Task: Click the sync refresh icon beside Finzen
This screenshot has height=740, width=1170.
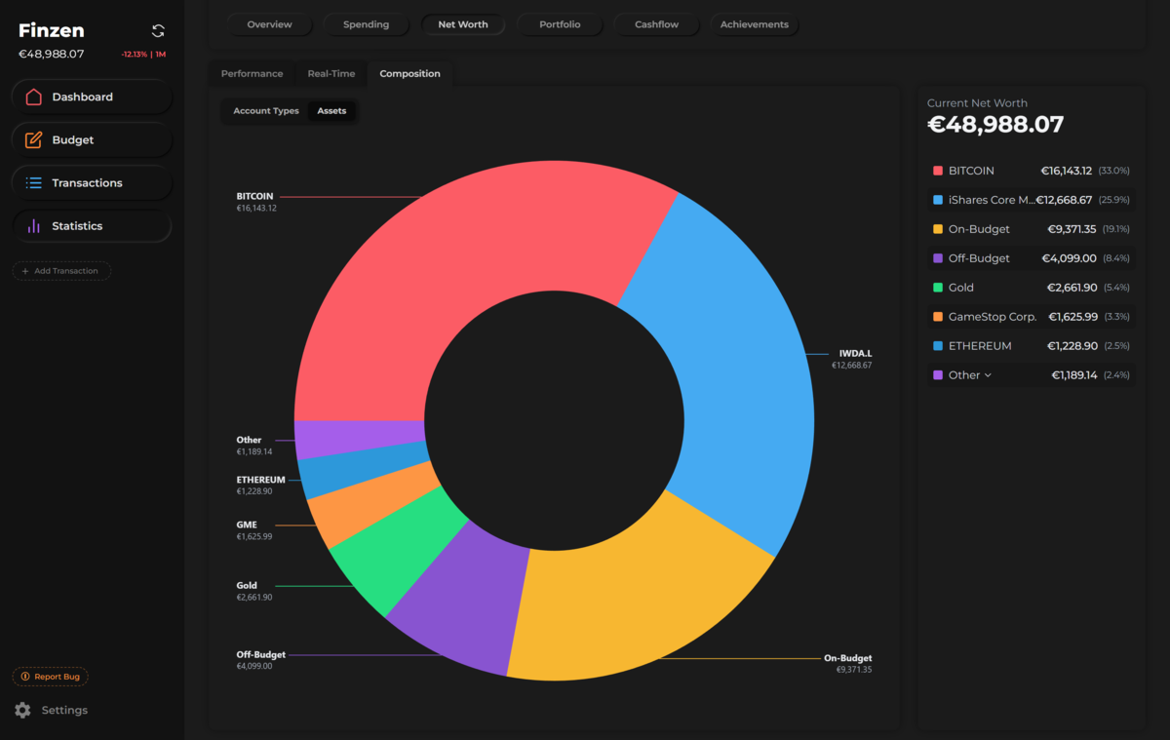Action: click(158, 31)
